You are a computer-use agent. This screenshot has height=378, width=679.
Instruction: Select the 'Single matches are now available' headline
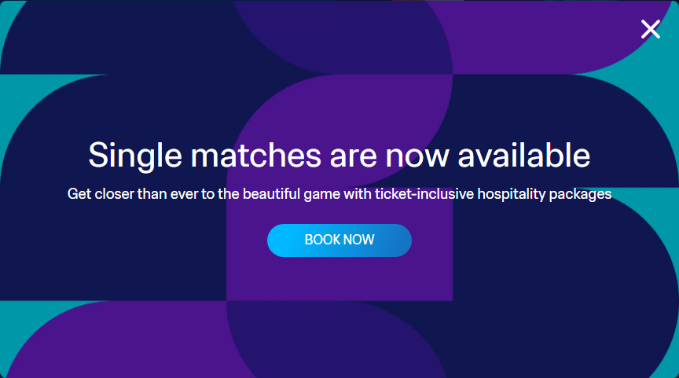[339, 156]
